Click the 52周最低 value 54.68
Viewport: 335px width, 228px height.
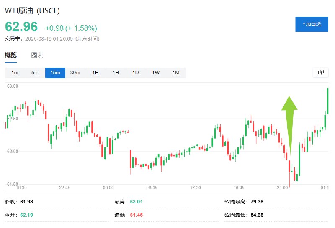coord(257,215)
